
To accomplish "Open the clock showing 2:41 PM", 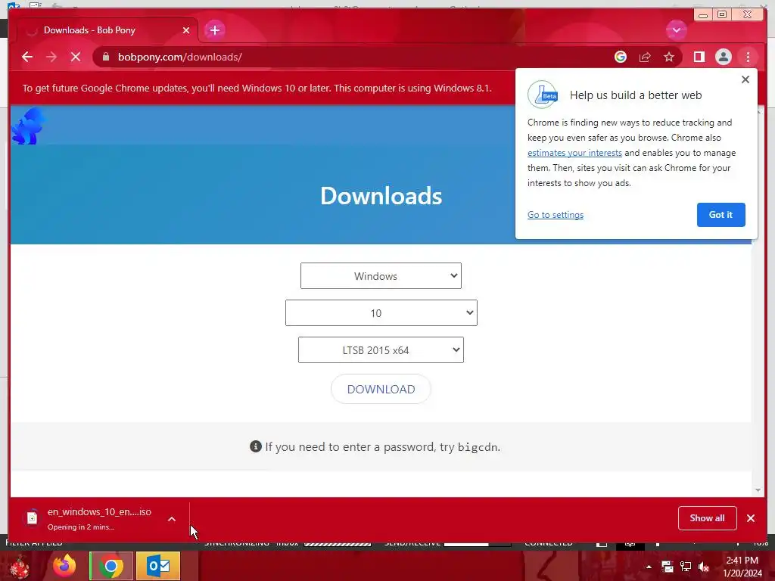I will pyautogui.click(x=742, y=567).
